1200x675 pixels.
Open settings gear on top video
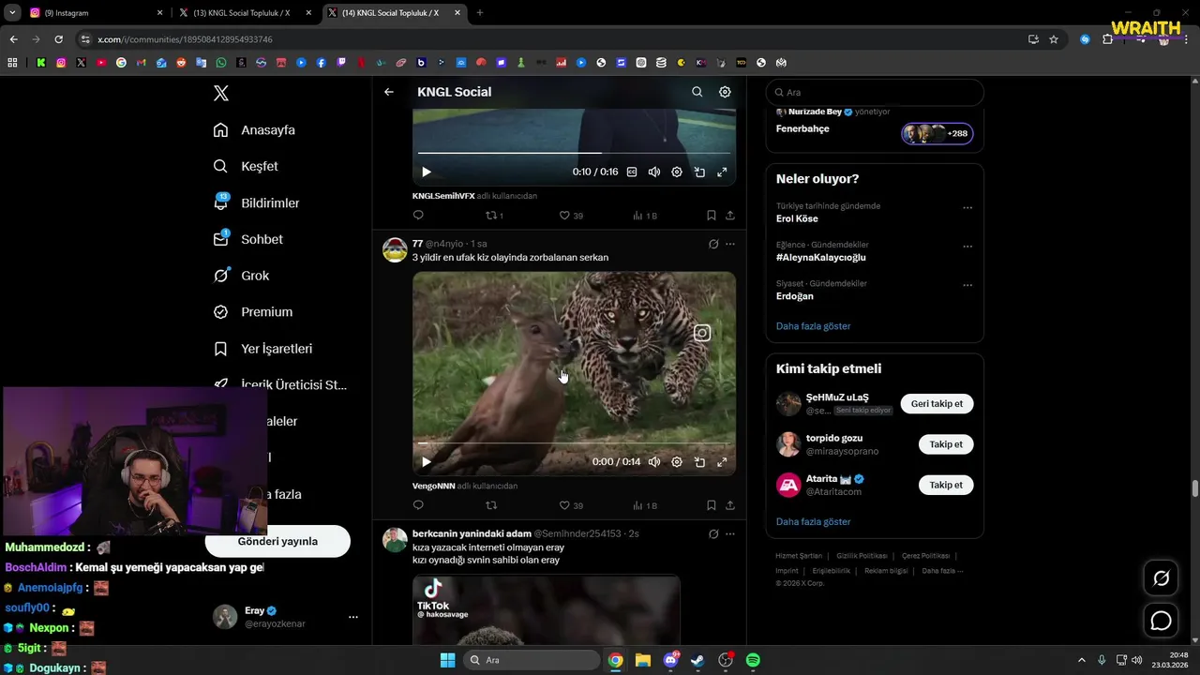677,172
